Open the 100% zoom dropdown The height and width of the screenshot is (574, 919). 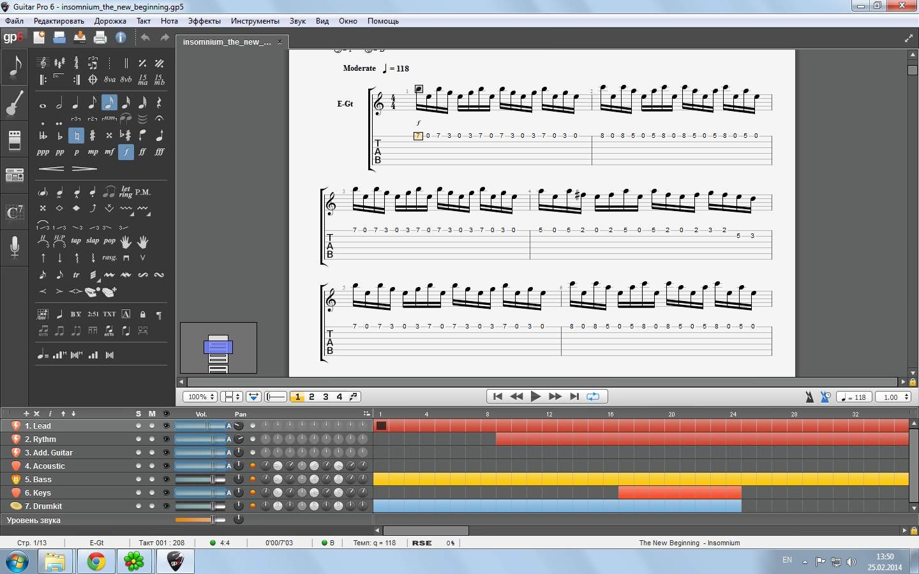[200, 397]
